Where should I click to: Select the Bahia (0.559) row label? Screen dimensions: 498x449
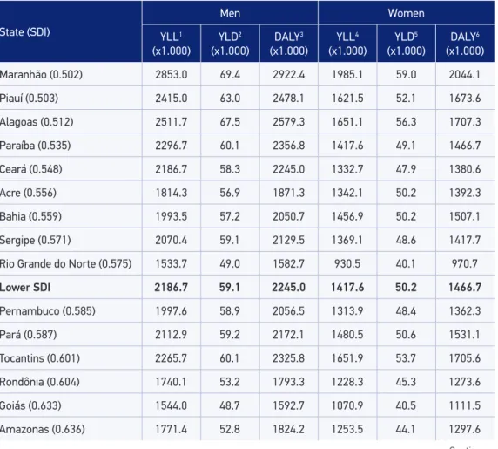pyautogui.click(x=30, y=216)
